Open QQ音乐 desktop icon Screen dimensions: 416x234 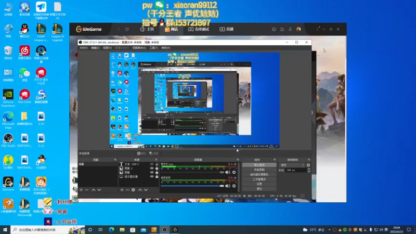pos(8,162)
